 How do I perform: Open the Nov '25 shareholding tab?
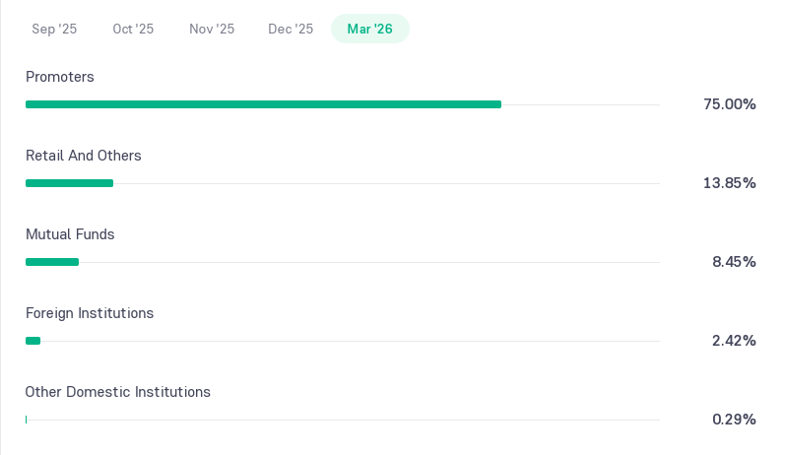212,29
